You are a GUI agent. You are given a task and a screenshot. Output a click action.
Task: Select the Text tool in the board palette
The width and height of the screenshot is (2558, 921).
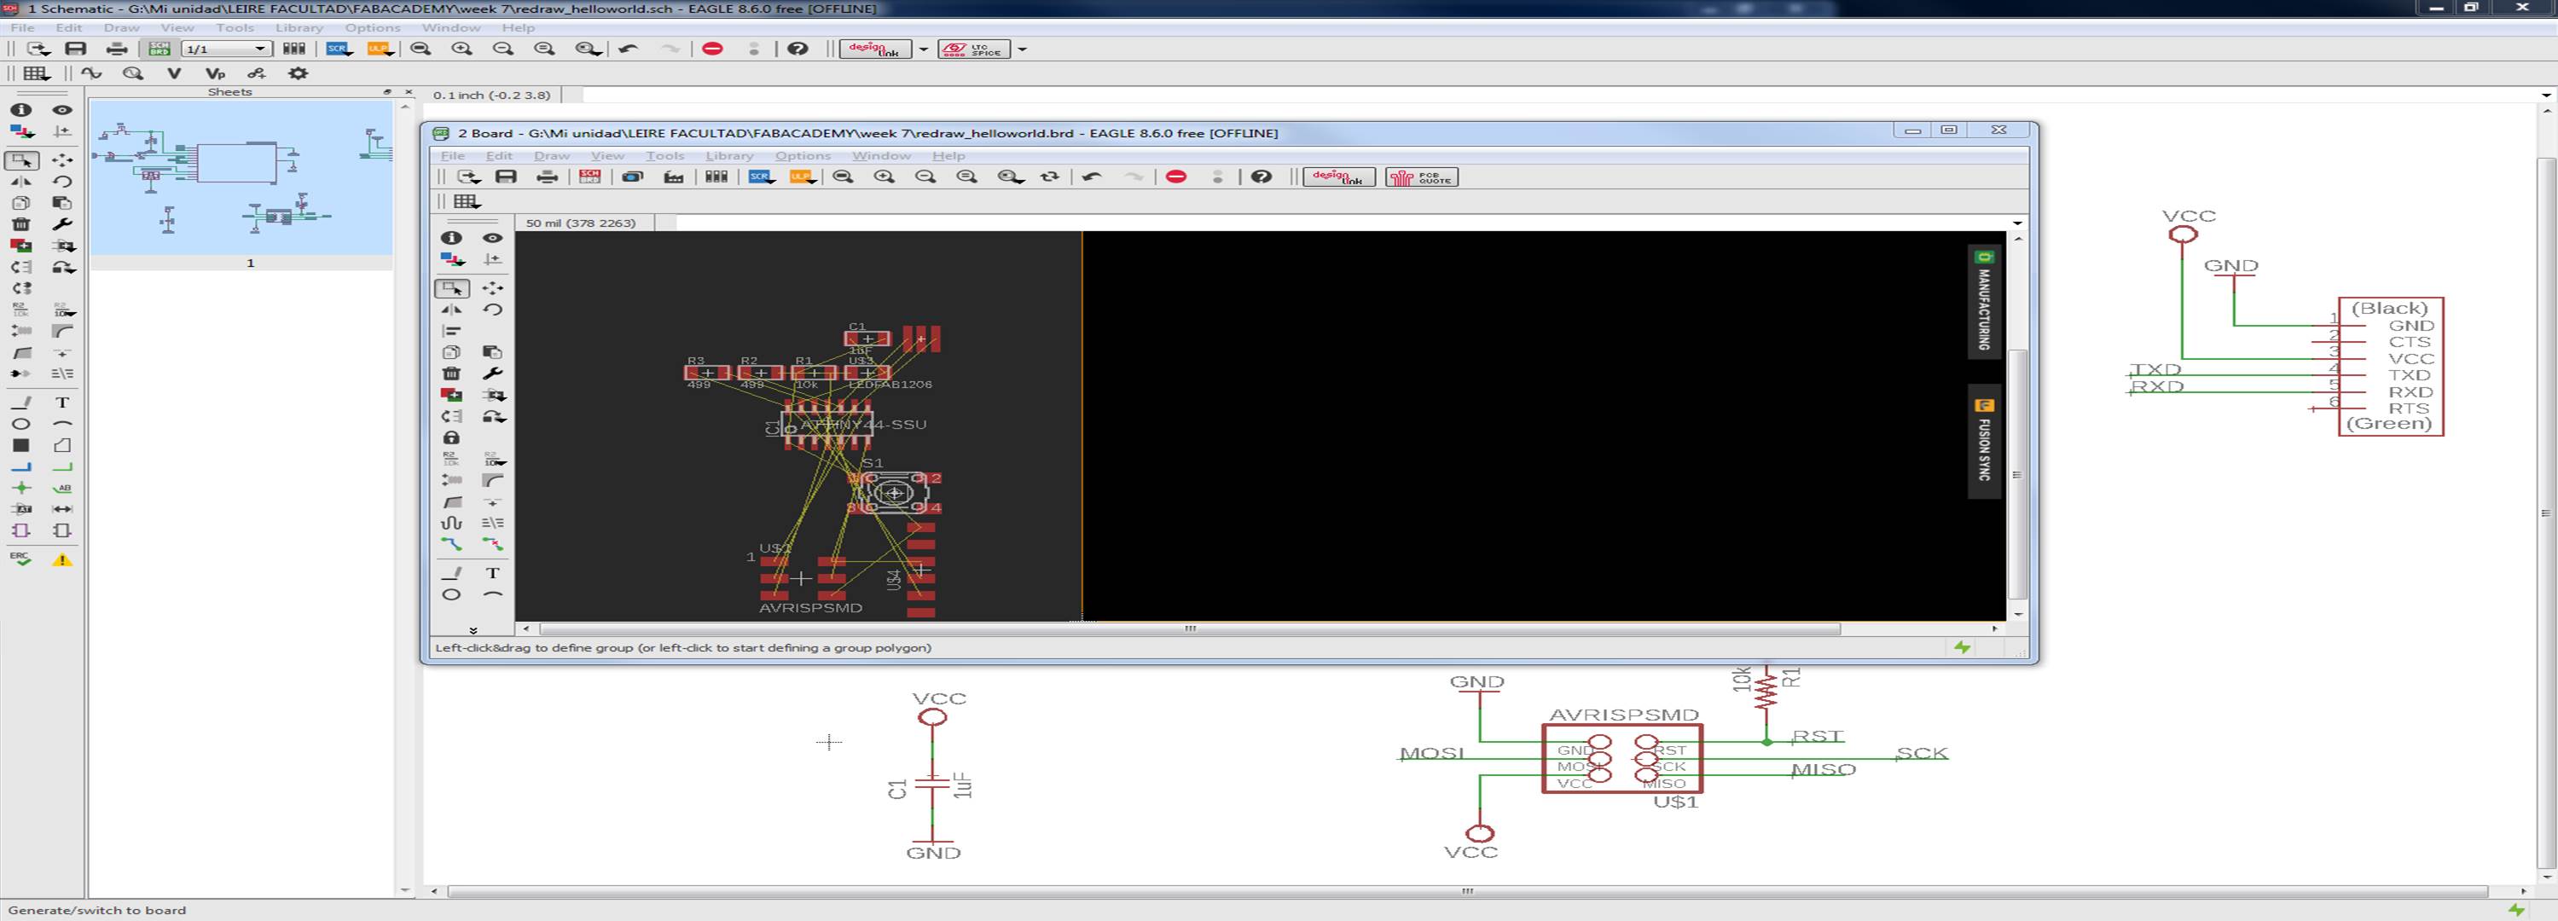pyautogui.click(x=492, y=574)
